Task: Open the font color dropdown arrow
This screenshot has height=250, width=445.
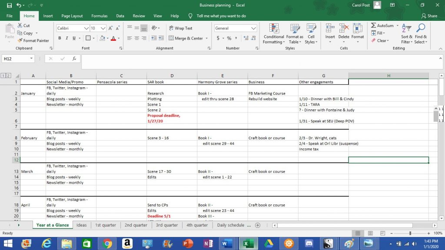Action: click(119, 38)
